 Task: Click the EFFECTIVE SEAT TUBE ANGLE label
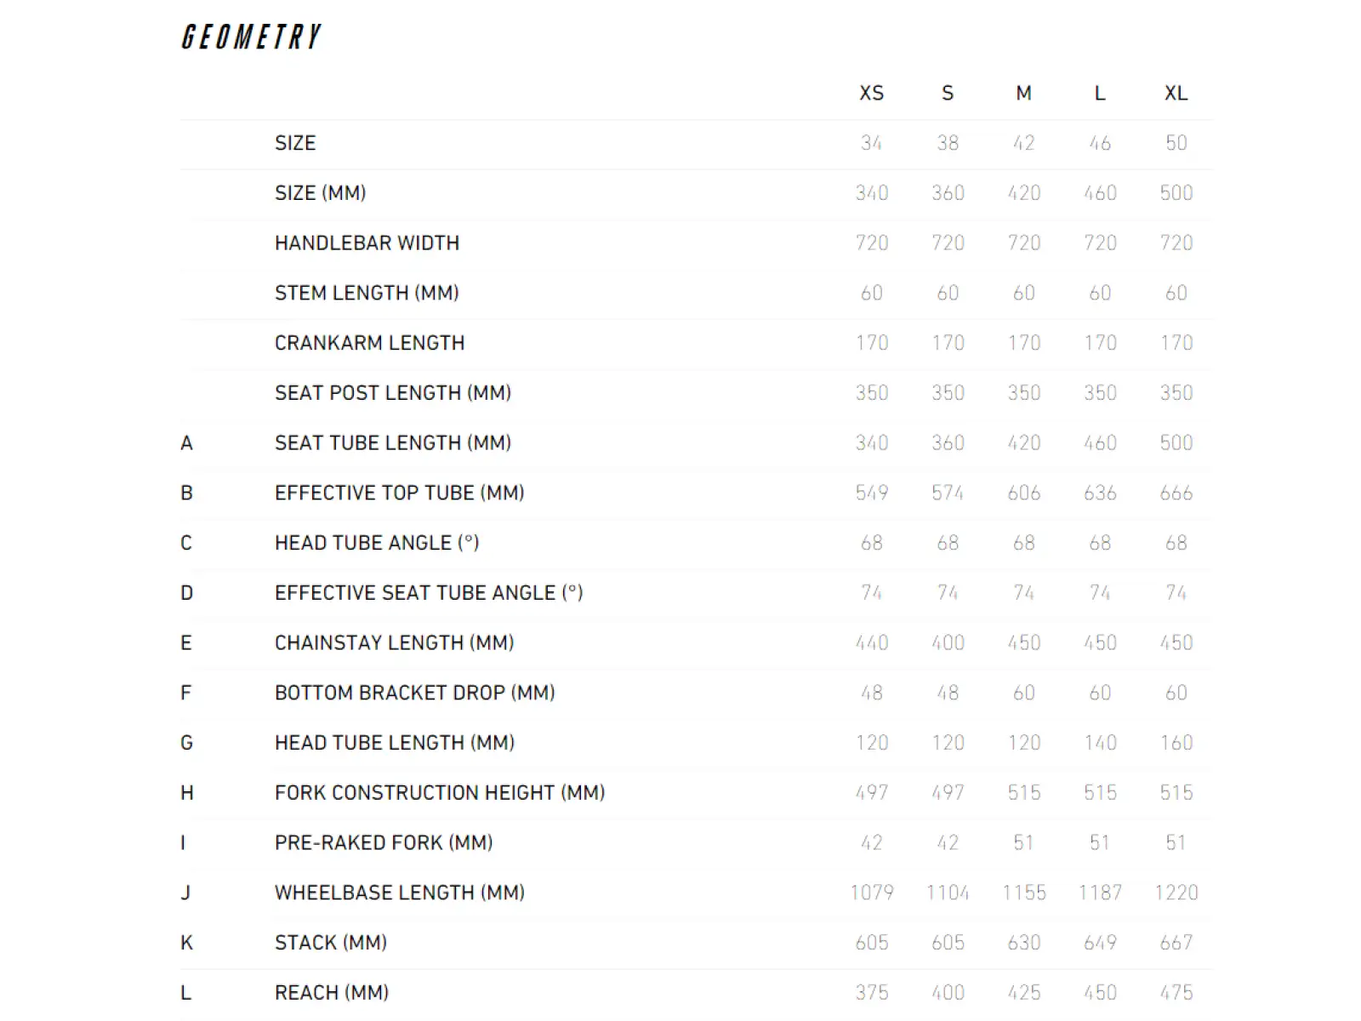coord(429,593)
